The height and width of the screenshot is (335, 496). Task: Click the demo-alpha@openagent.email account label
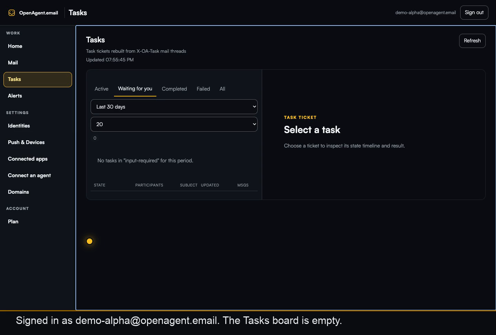[425, 13]
